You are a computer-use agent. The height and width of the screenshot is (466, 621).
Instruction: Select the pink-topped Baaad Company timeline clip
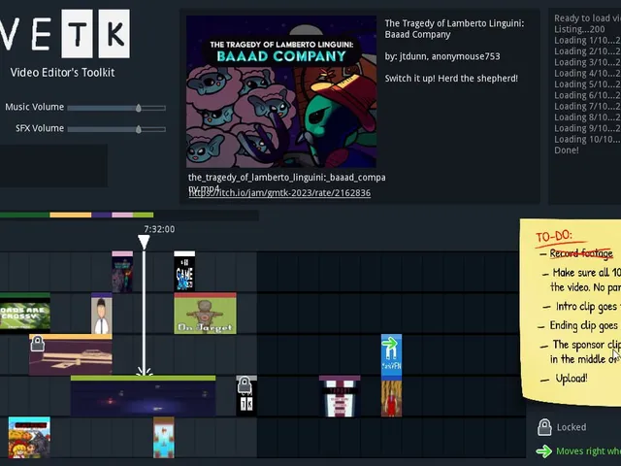(x=122, y=272)
